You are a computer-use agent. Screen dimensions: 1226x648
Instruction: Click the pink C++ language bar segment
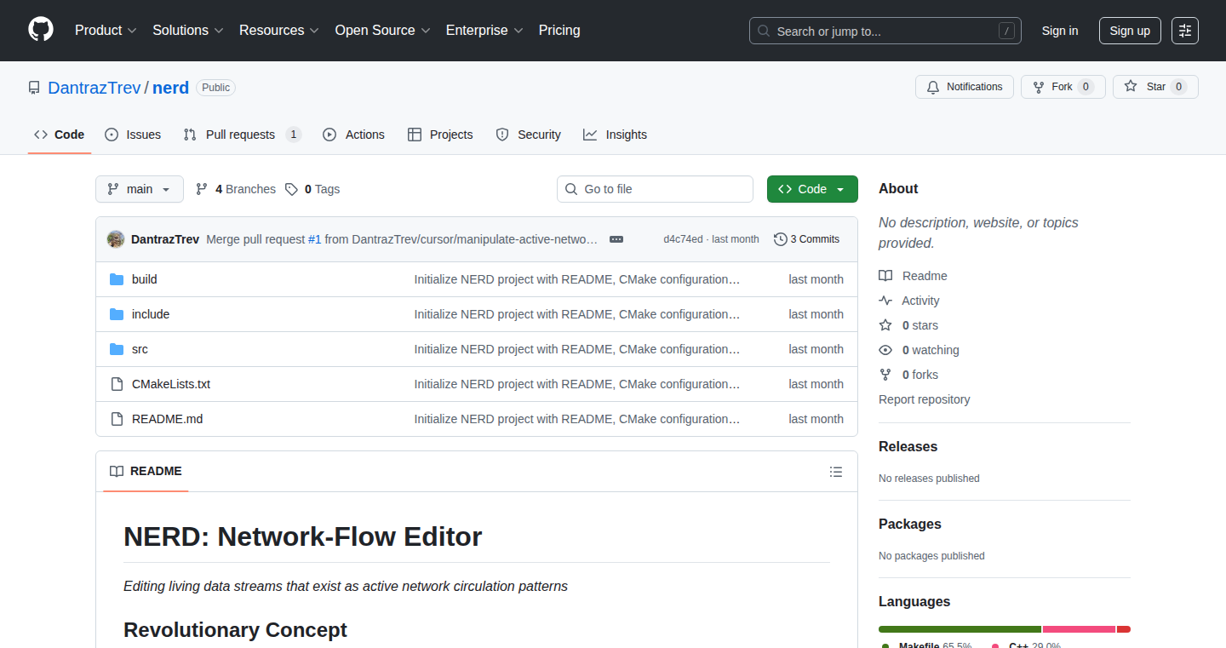(1079, 629)
